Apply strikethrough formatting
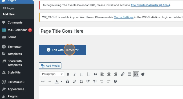 [43, 81]
